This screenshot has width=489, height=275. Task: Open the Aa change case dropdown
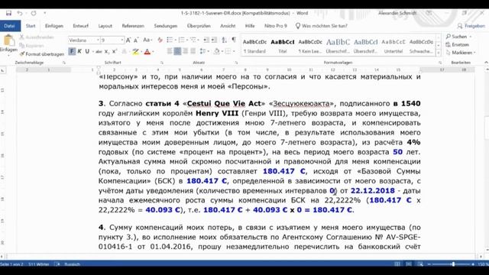point(147,40)
